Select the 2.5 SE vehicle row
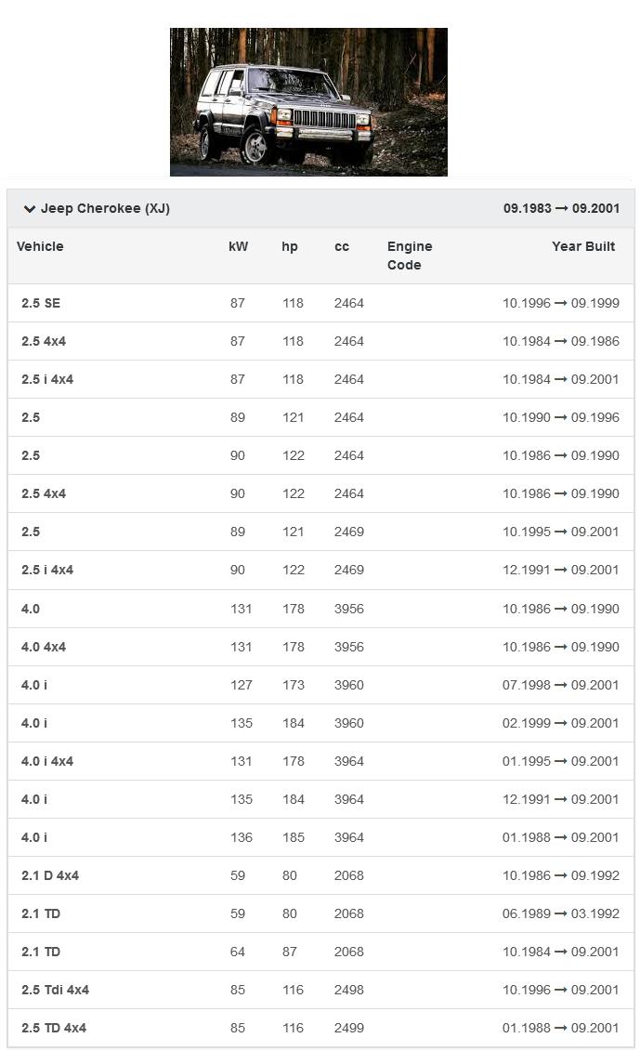Screen dimensions: 640x1051 click(41, 303)
